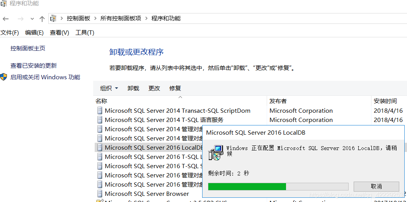The image size is (407, 202).
Task: Expand the chevron before 程序和功能 breadcrumb
Action: click(x=146, y=18)
